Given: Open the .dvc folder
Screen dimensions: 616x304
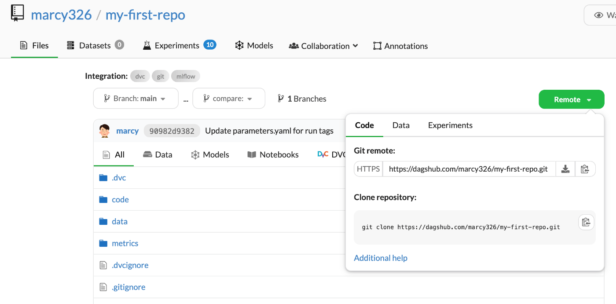Looking at the screenshot, I should [x=119, y=178].
